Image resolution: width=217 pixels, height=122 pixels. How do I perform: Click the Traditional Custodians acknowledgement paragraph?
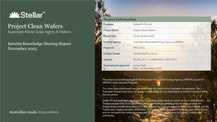click(156, 108)
